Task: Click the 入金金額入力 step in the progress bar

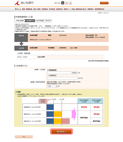Action: (30, 21)
